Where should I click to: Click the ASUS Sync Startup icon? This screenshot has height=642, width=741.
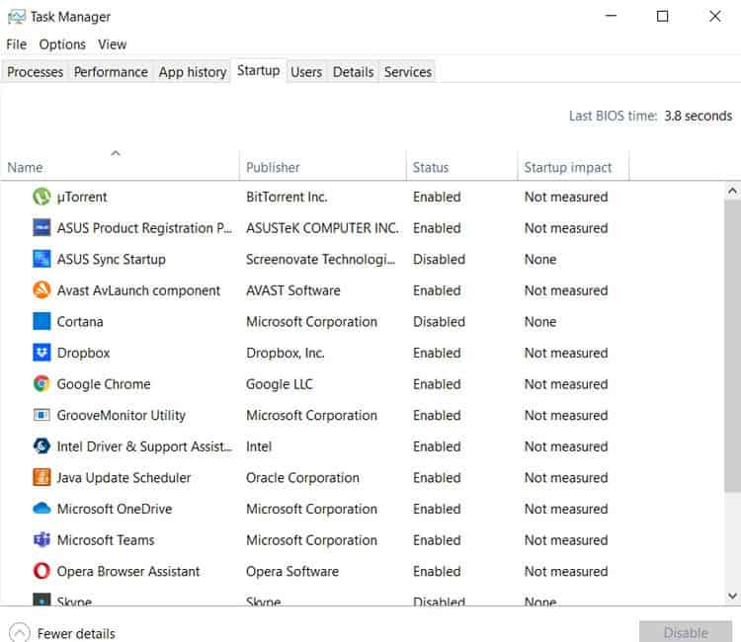pos(41,259)
